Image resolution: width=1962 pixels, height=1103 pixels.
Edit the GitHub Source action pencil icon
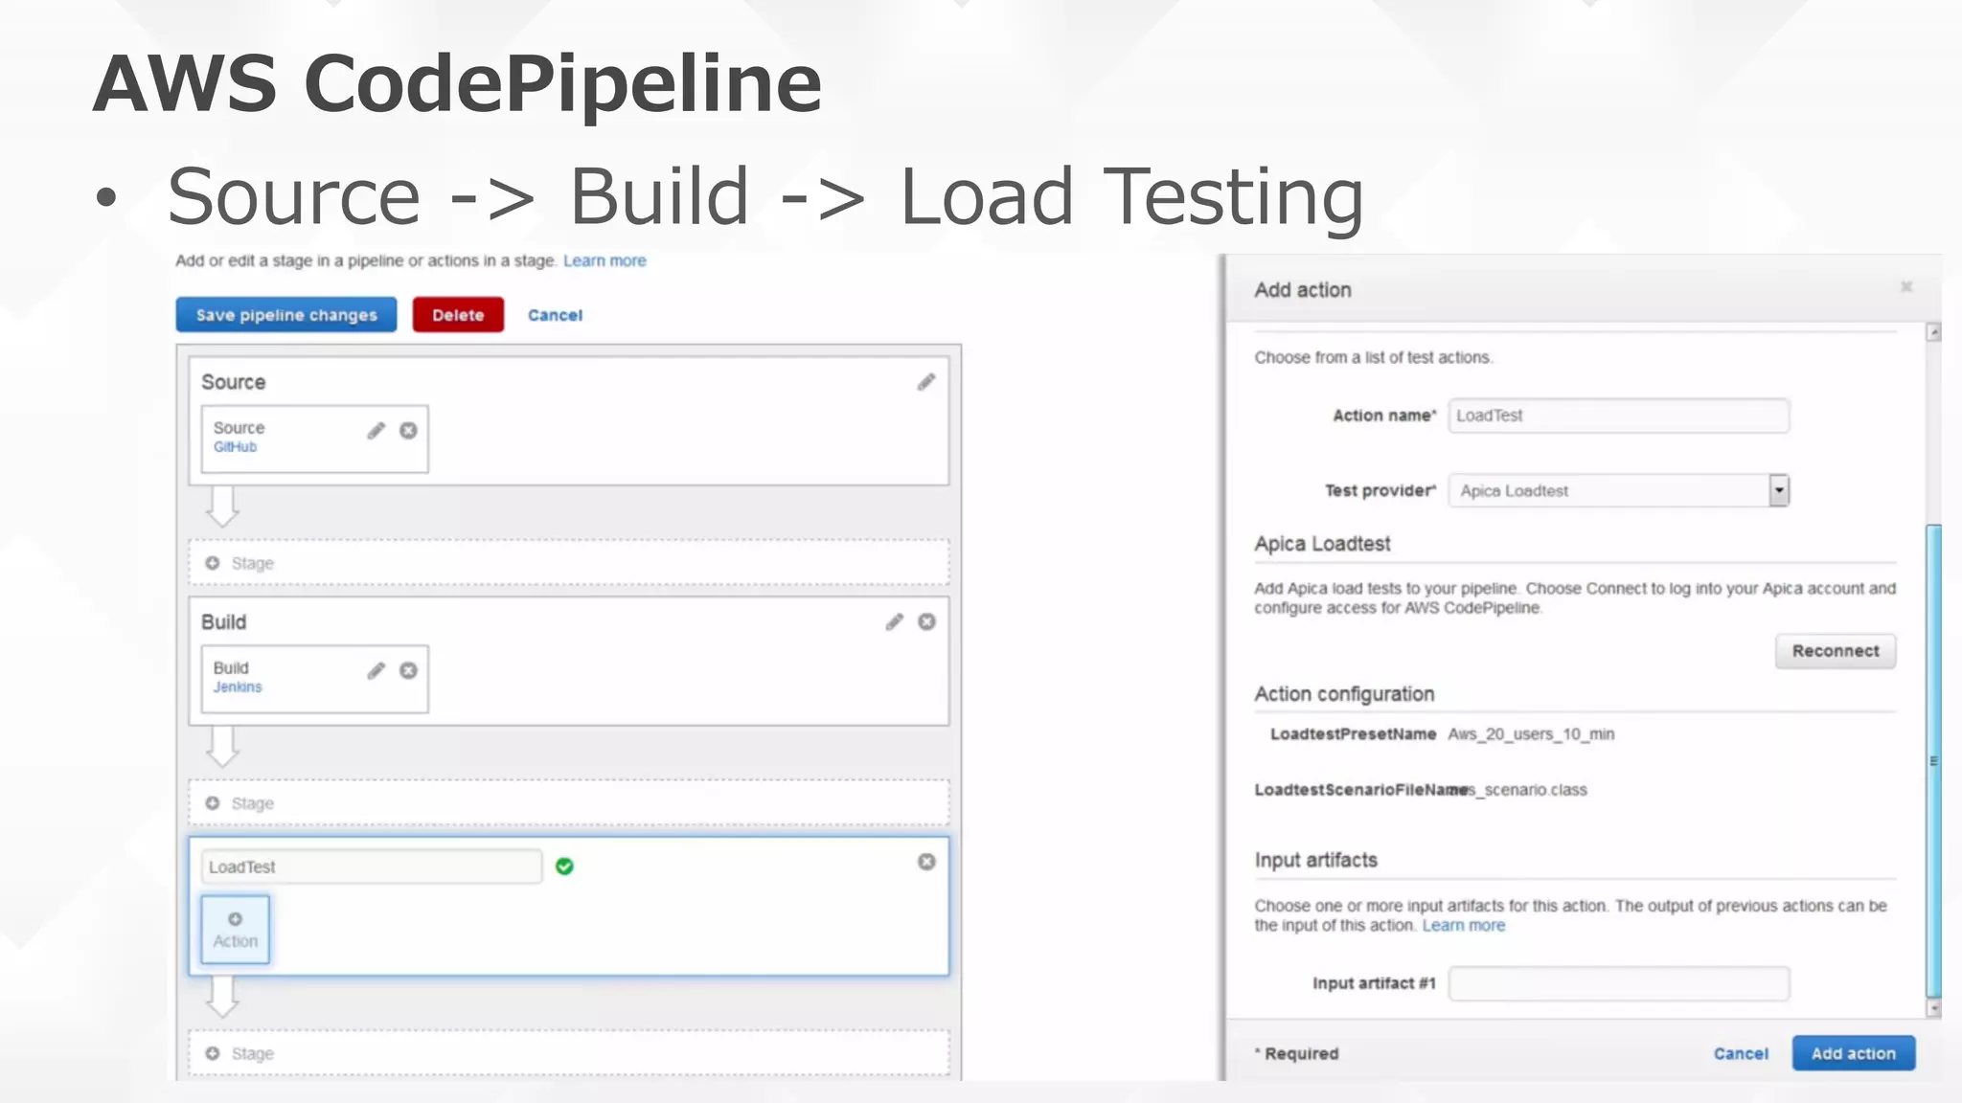point(376,431)
